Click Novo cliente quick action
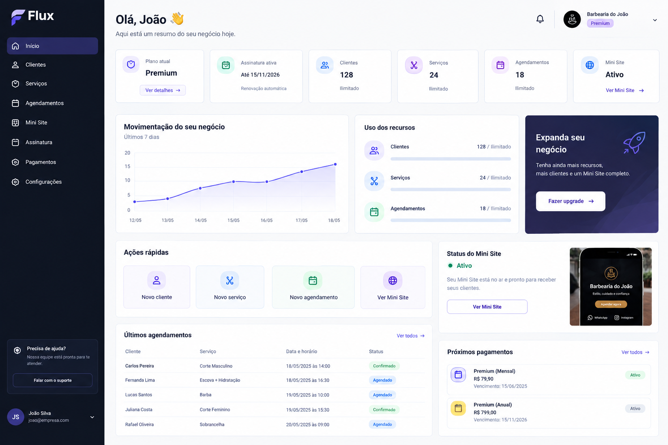 (157, 287)
